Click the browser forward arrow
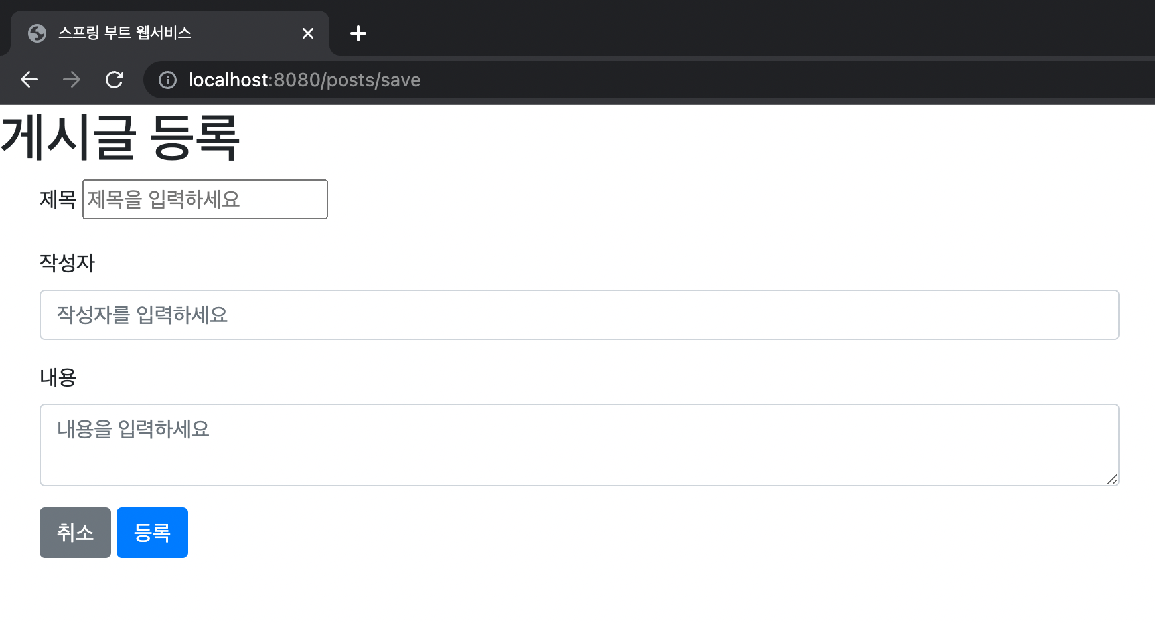Image resolution: width=1155 pixels, height=623 pixels. (x=72, y=80)
